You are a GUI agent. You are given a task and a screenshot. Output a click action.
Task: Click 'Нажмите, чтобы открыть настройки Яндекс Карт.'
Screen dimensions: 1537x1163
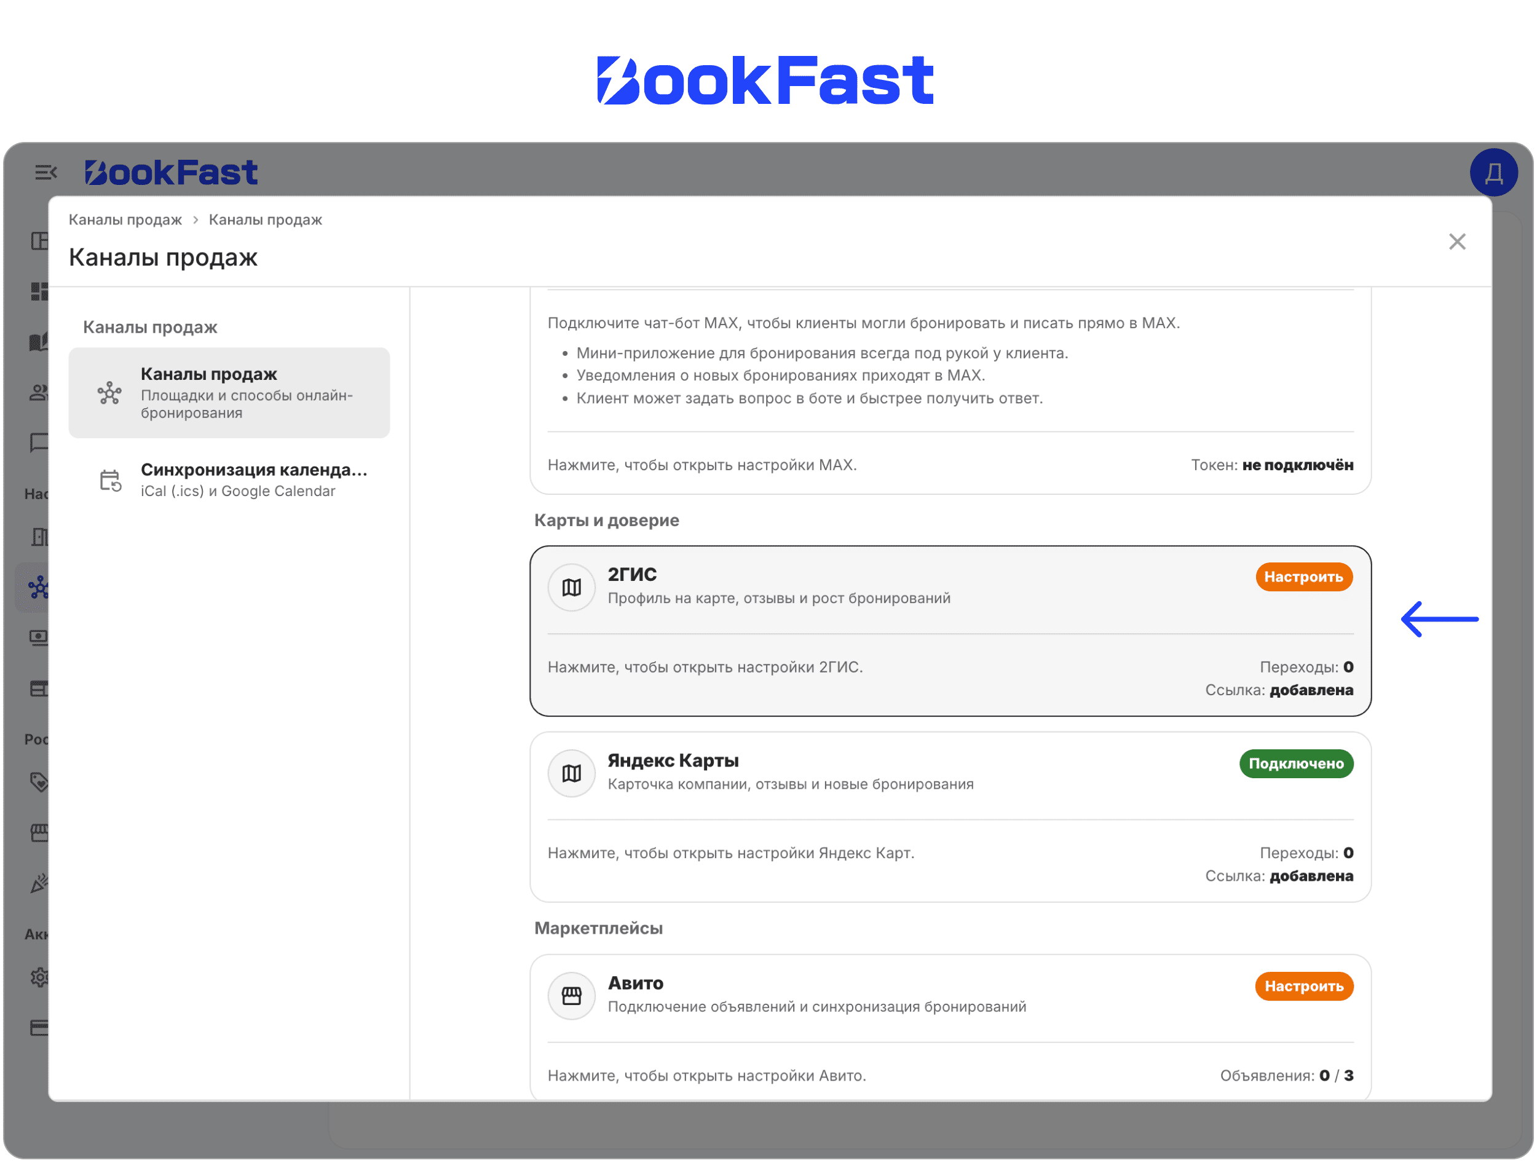(x=730, y=853)
